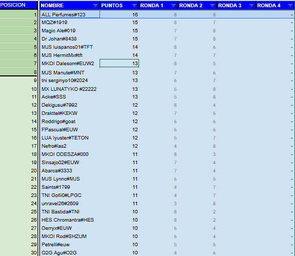
Task: Open the RONDA 1 column filter dropdown
Action: tap(173, 6)
